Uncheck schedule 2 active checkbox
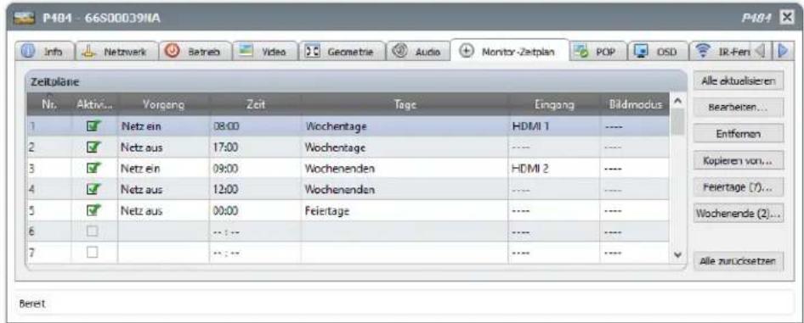The height and width of the screenshot is (323, 804). [93, 148]
